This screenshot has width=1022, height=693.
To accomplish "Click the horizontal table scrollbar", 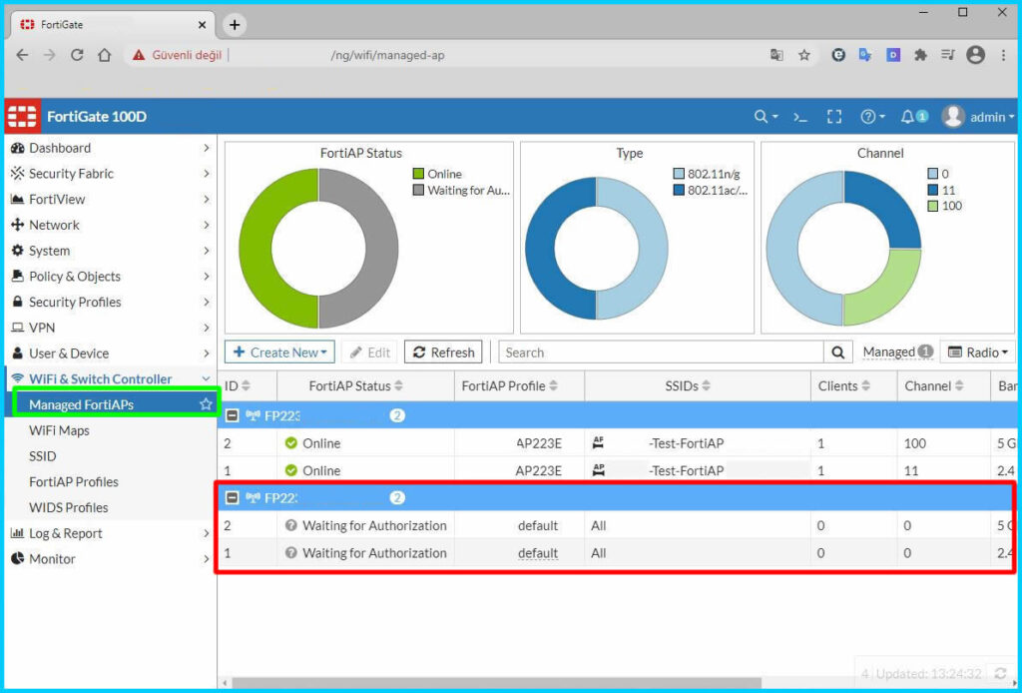I will pyautogui.click(x=497, y=683).
